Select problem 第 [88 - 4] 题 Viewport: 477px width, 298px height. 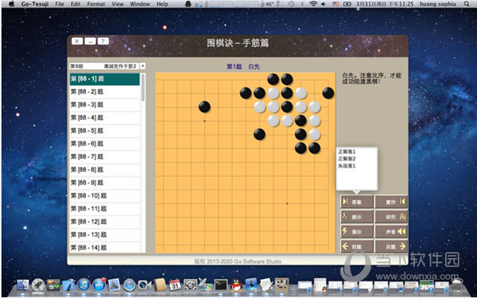[105, 118]
